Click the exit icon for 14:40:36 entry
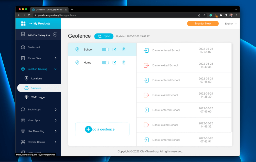This screenshot has height=162, width=256. click(x=146, y=65)
